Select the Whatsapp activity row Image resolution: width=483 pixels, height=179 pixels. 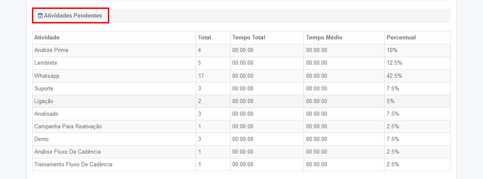click(x=241, y=75)
